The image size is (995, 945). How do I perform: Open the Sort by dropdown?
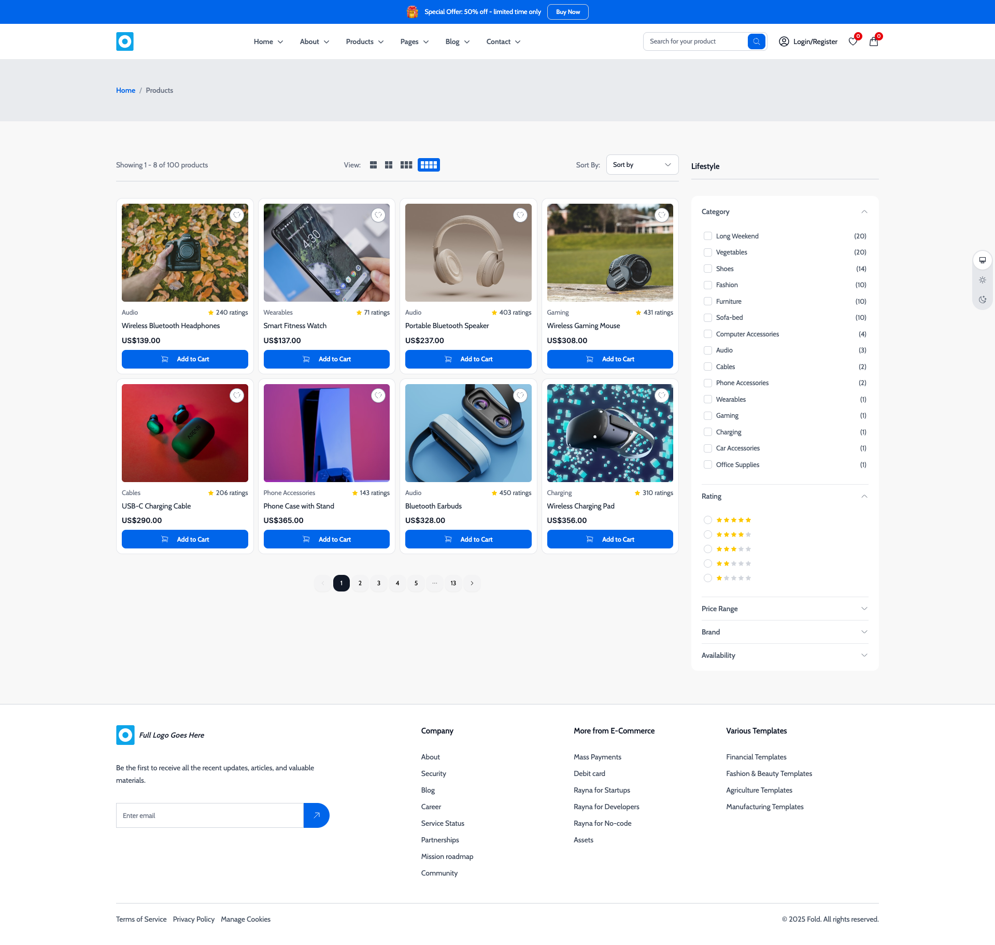(x=642, y=164)
